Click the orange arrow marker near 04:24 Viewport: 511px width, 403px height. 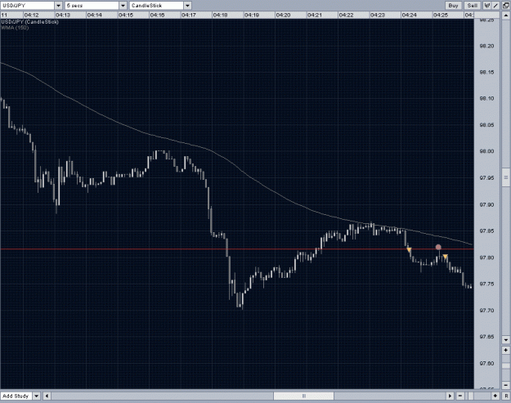point(409,250)
